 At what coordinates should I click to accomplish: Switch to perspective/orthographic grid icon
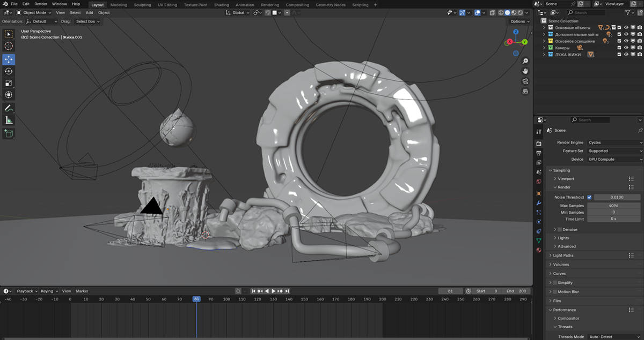pos(525,91)
